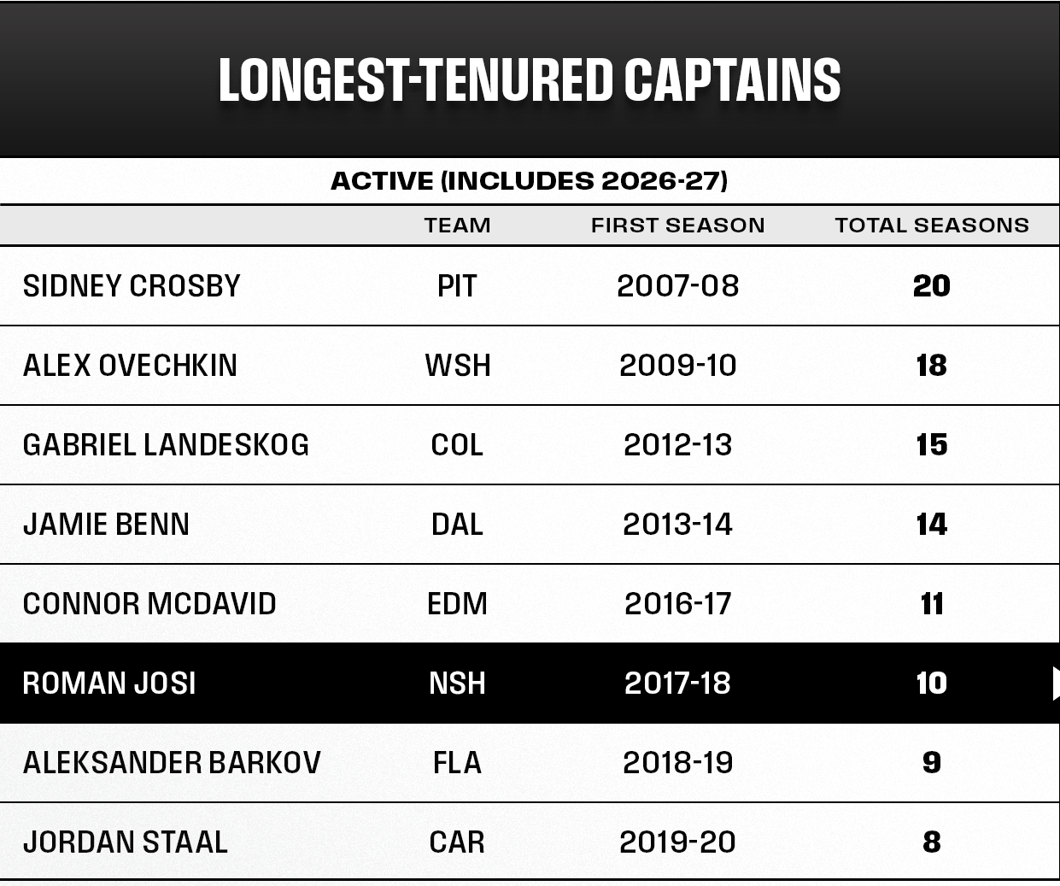
Task: Click the PIT team abbreviation
Action: [457, 286]
